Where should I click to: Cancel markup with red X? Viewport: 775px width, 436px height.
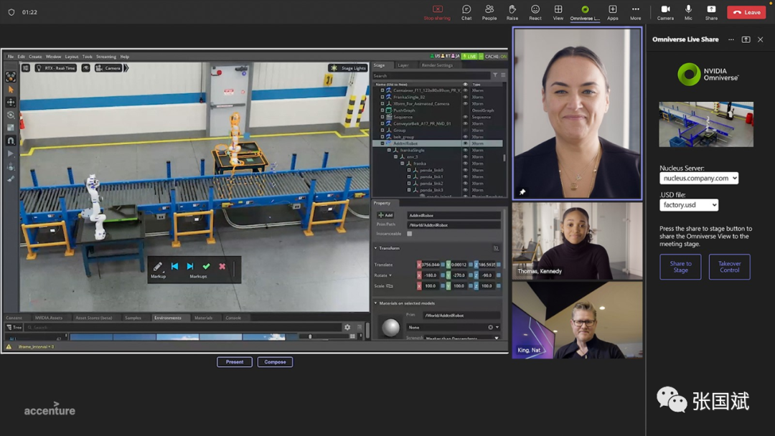click(222, 266)
